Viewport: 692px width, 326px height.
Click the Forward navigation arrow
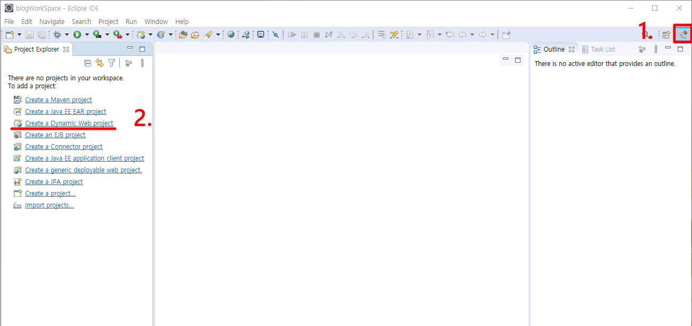[x=483, y=35]
